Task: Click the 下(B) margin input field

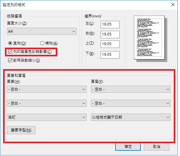Action: tap(110, 54)
